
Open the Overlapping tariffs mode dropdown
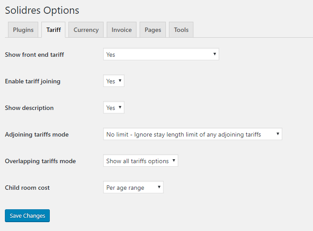[140, 161]
